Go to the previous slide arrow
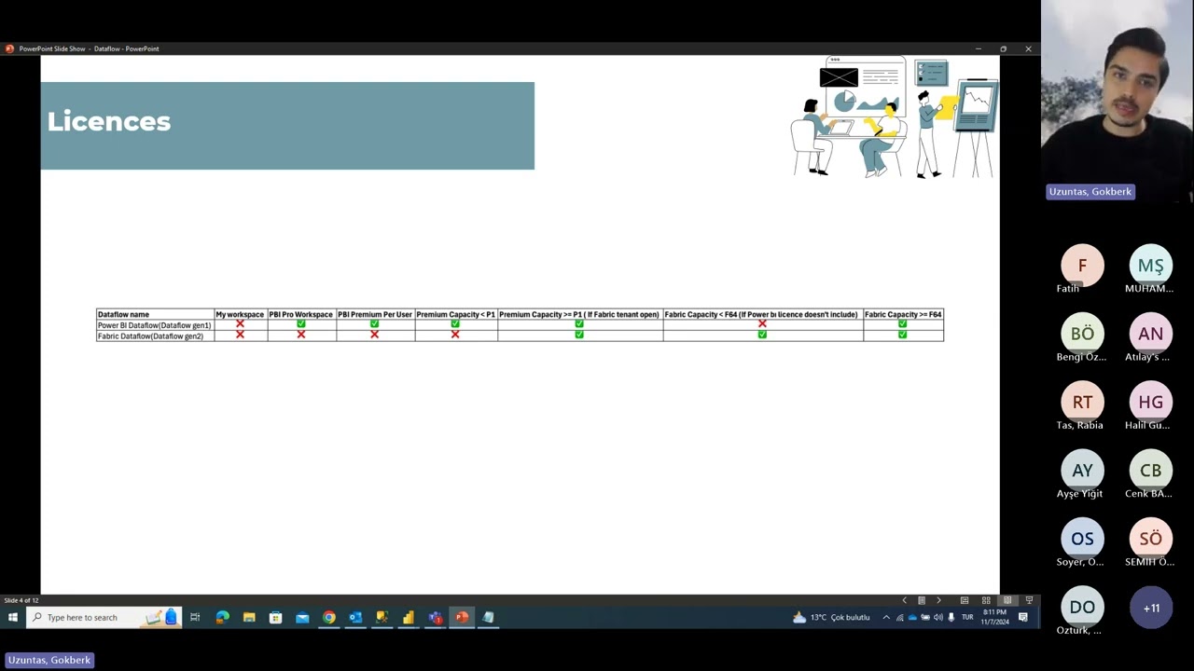This screenshot has height=671, width=1194. [x=904, y=600]
